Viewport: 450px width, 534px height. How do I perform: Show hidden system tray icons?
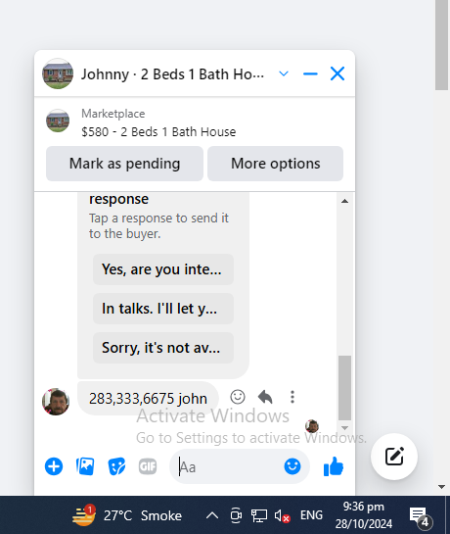212,515
